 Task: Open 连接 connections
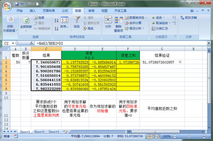(39, 18)
